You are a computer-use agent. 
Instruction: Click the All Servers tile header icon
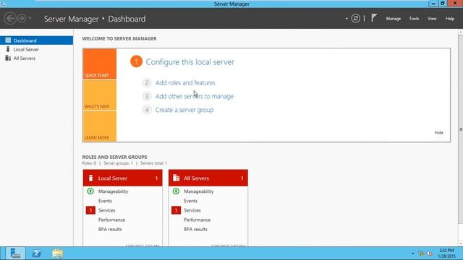click(177, 178)
